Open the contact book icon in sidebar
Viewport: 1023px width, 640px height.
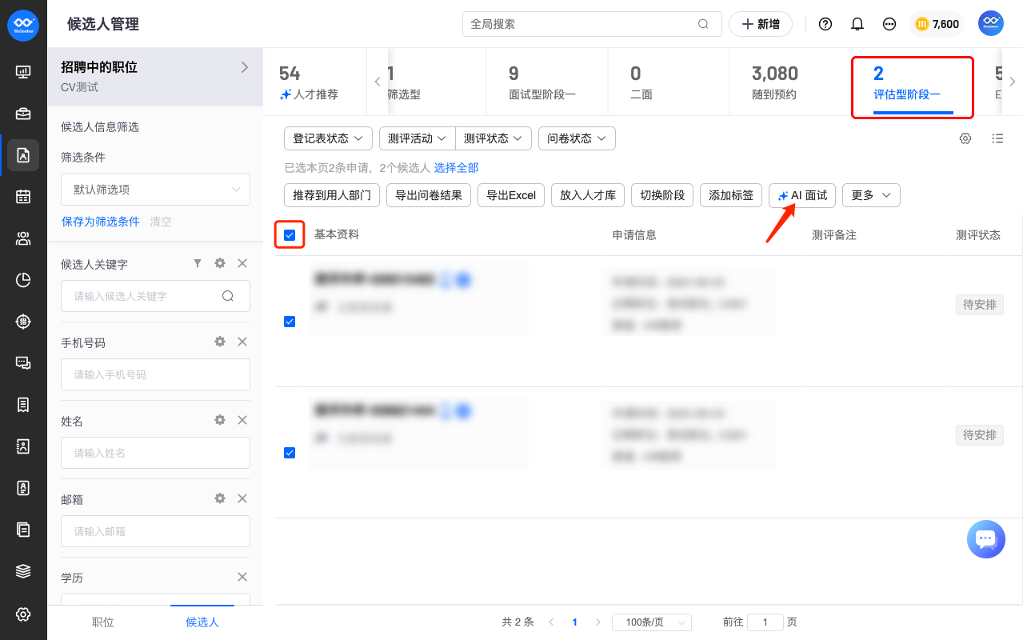click(x=23, y=446)
